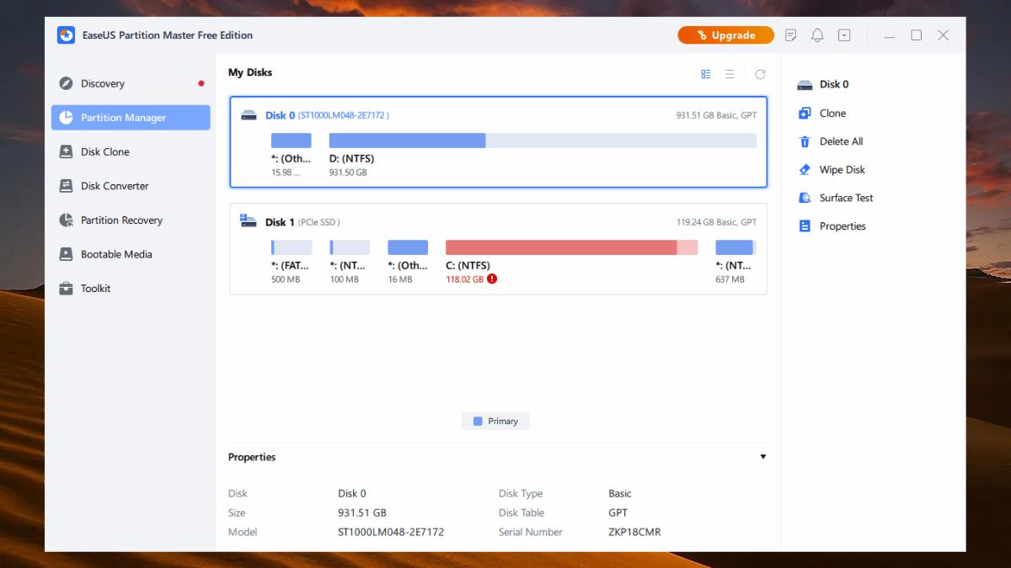
Task: Click the 118.02 GB size text
Action: pyautogui.click(x=464, y=279)
